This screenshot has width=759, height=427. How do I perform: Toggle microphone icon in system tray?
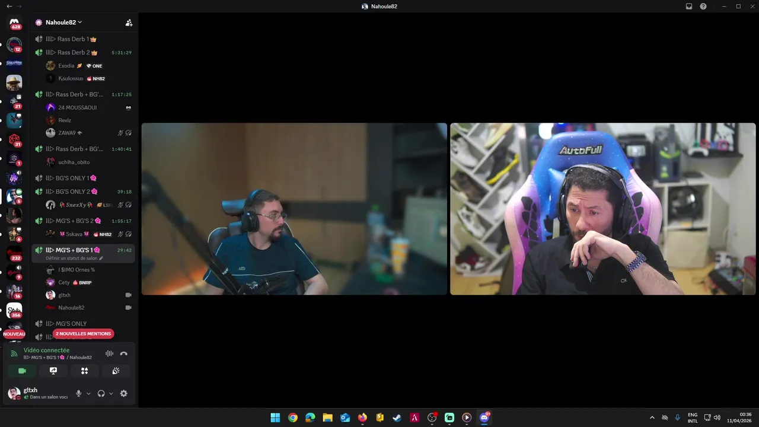point(678,418)
